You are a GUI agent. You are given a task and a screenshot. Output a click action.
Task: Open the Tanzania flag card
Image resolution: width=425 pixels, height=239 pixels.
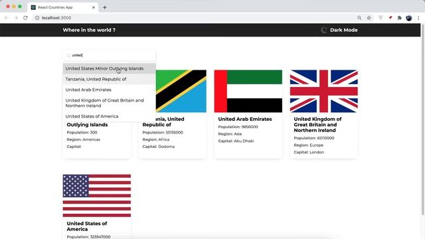[181, 91]
